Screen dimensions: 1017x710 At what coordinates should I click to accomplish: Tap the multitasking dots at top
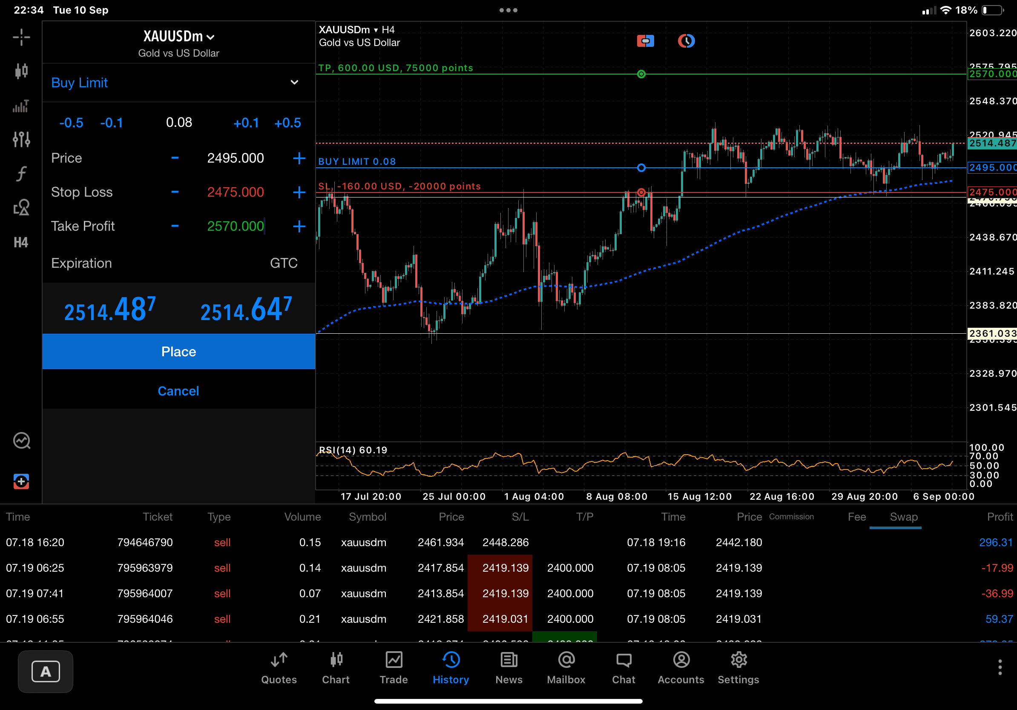click(508, 10)
